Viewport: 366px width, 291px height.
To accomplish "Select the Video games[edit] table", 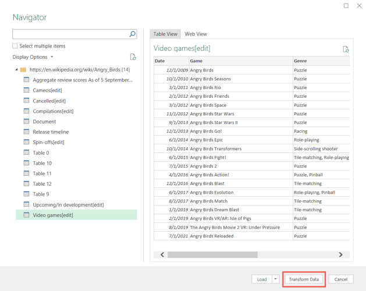I will (x=76, y=215).
